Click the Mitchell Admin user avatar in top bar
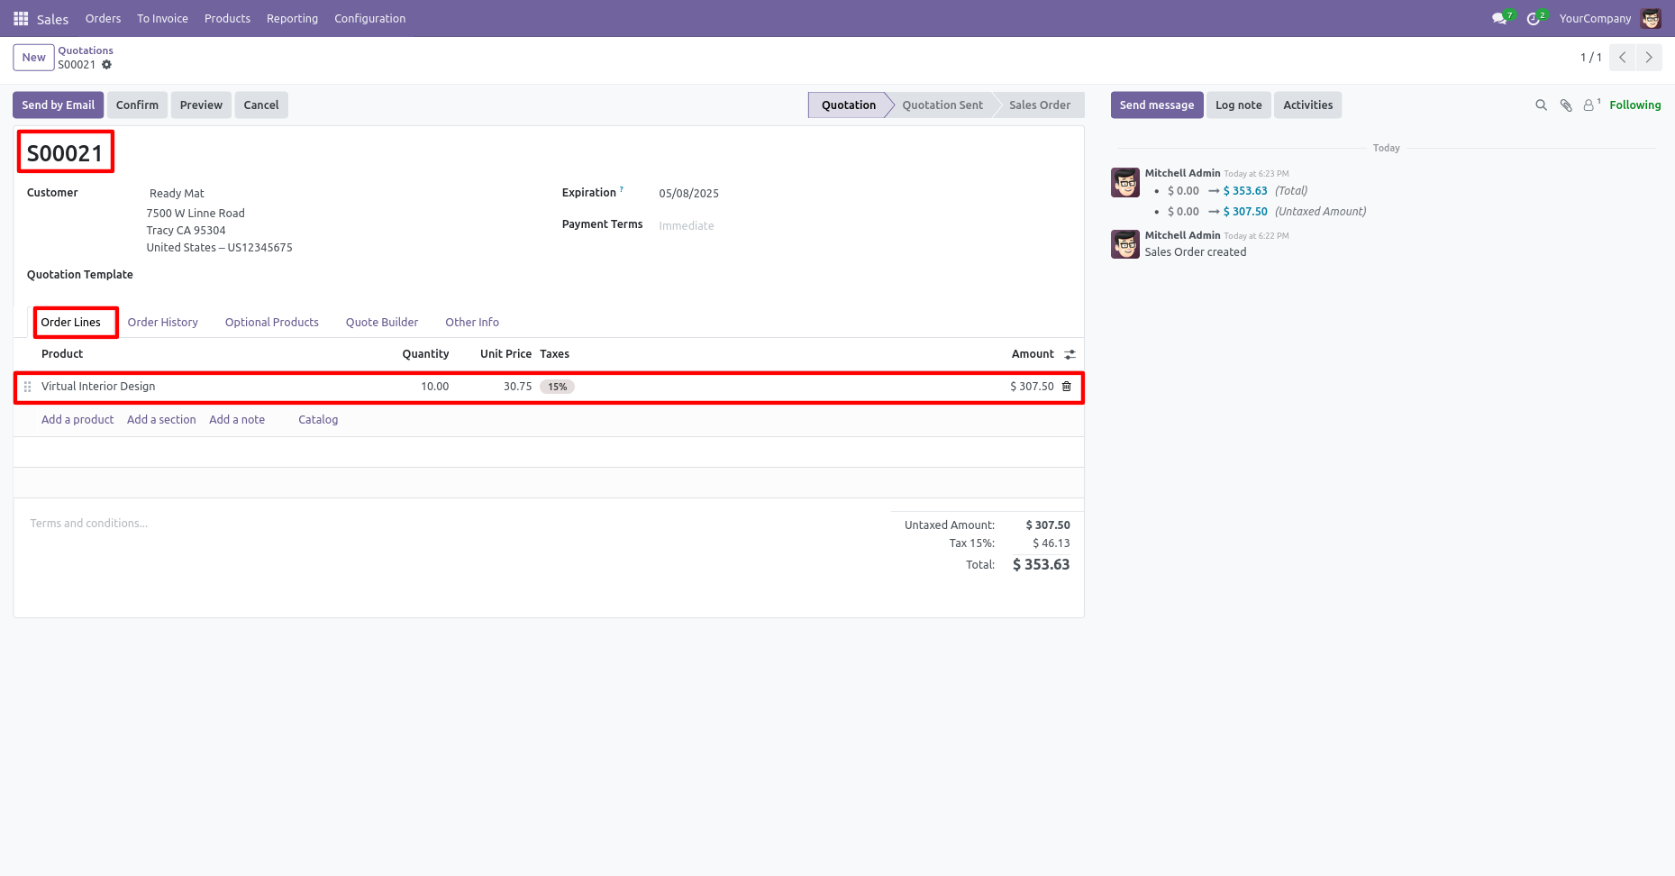1675x876 pixels. [x=1651, y=18]
